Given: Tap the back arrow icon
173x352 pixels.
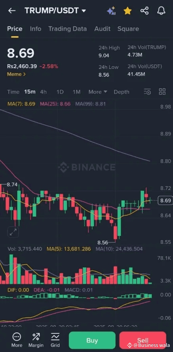Looking at the screenshot, I should click(11, 11).
